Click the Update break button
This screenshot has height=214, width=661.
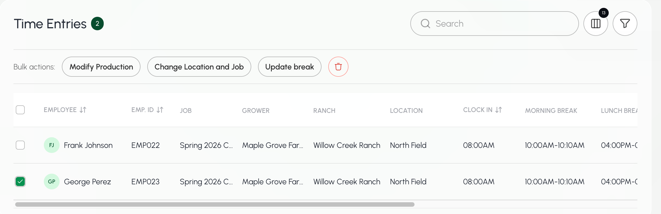pos(289,67)
